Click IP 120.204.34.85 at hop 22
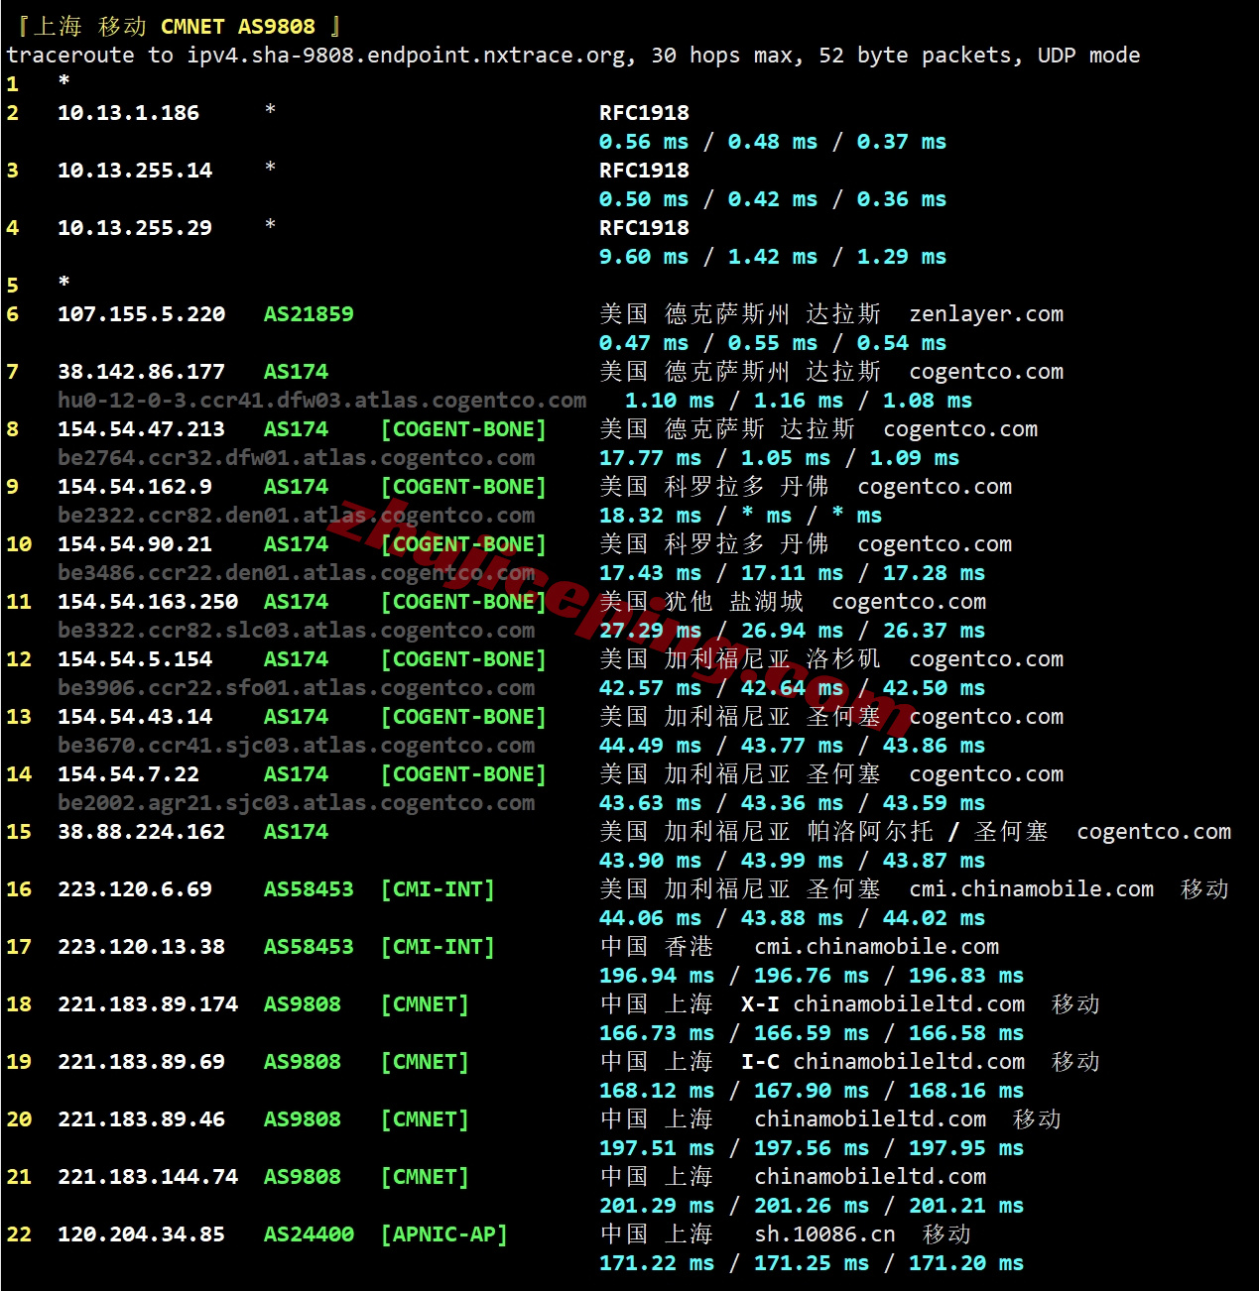Viewport: 1259px width, 1291px height. [141, 1234]
